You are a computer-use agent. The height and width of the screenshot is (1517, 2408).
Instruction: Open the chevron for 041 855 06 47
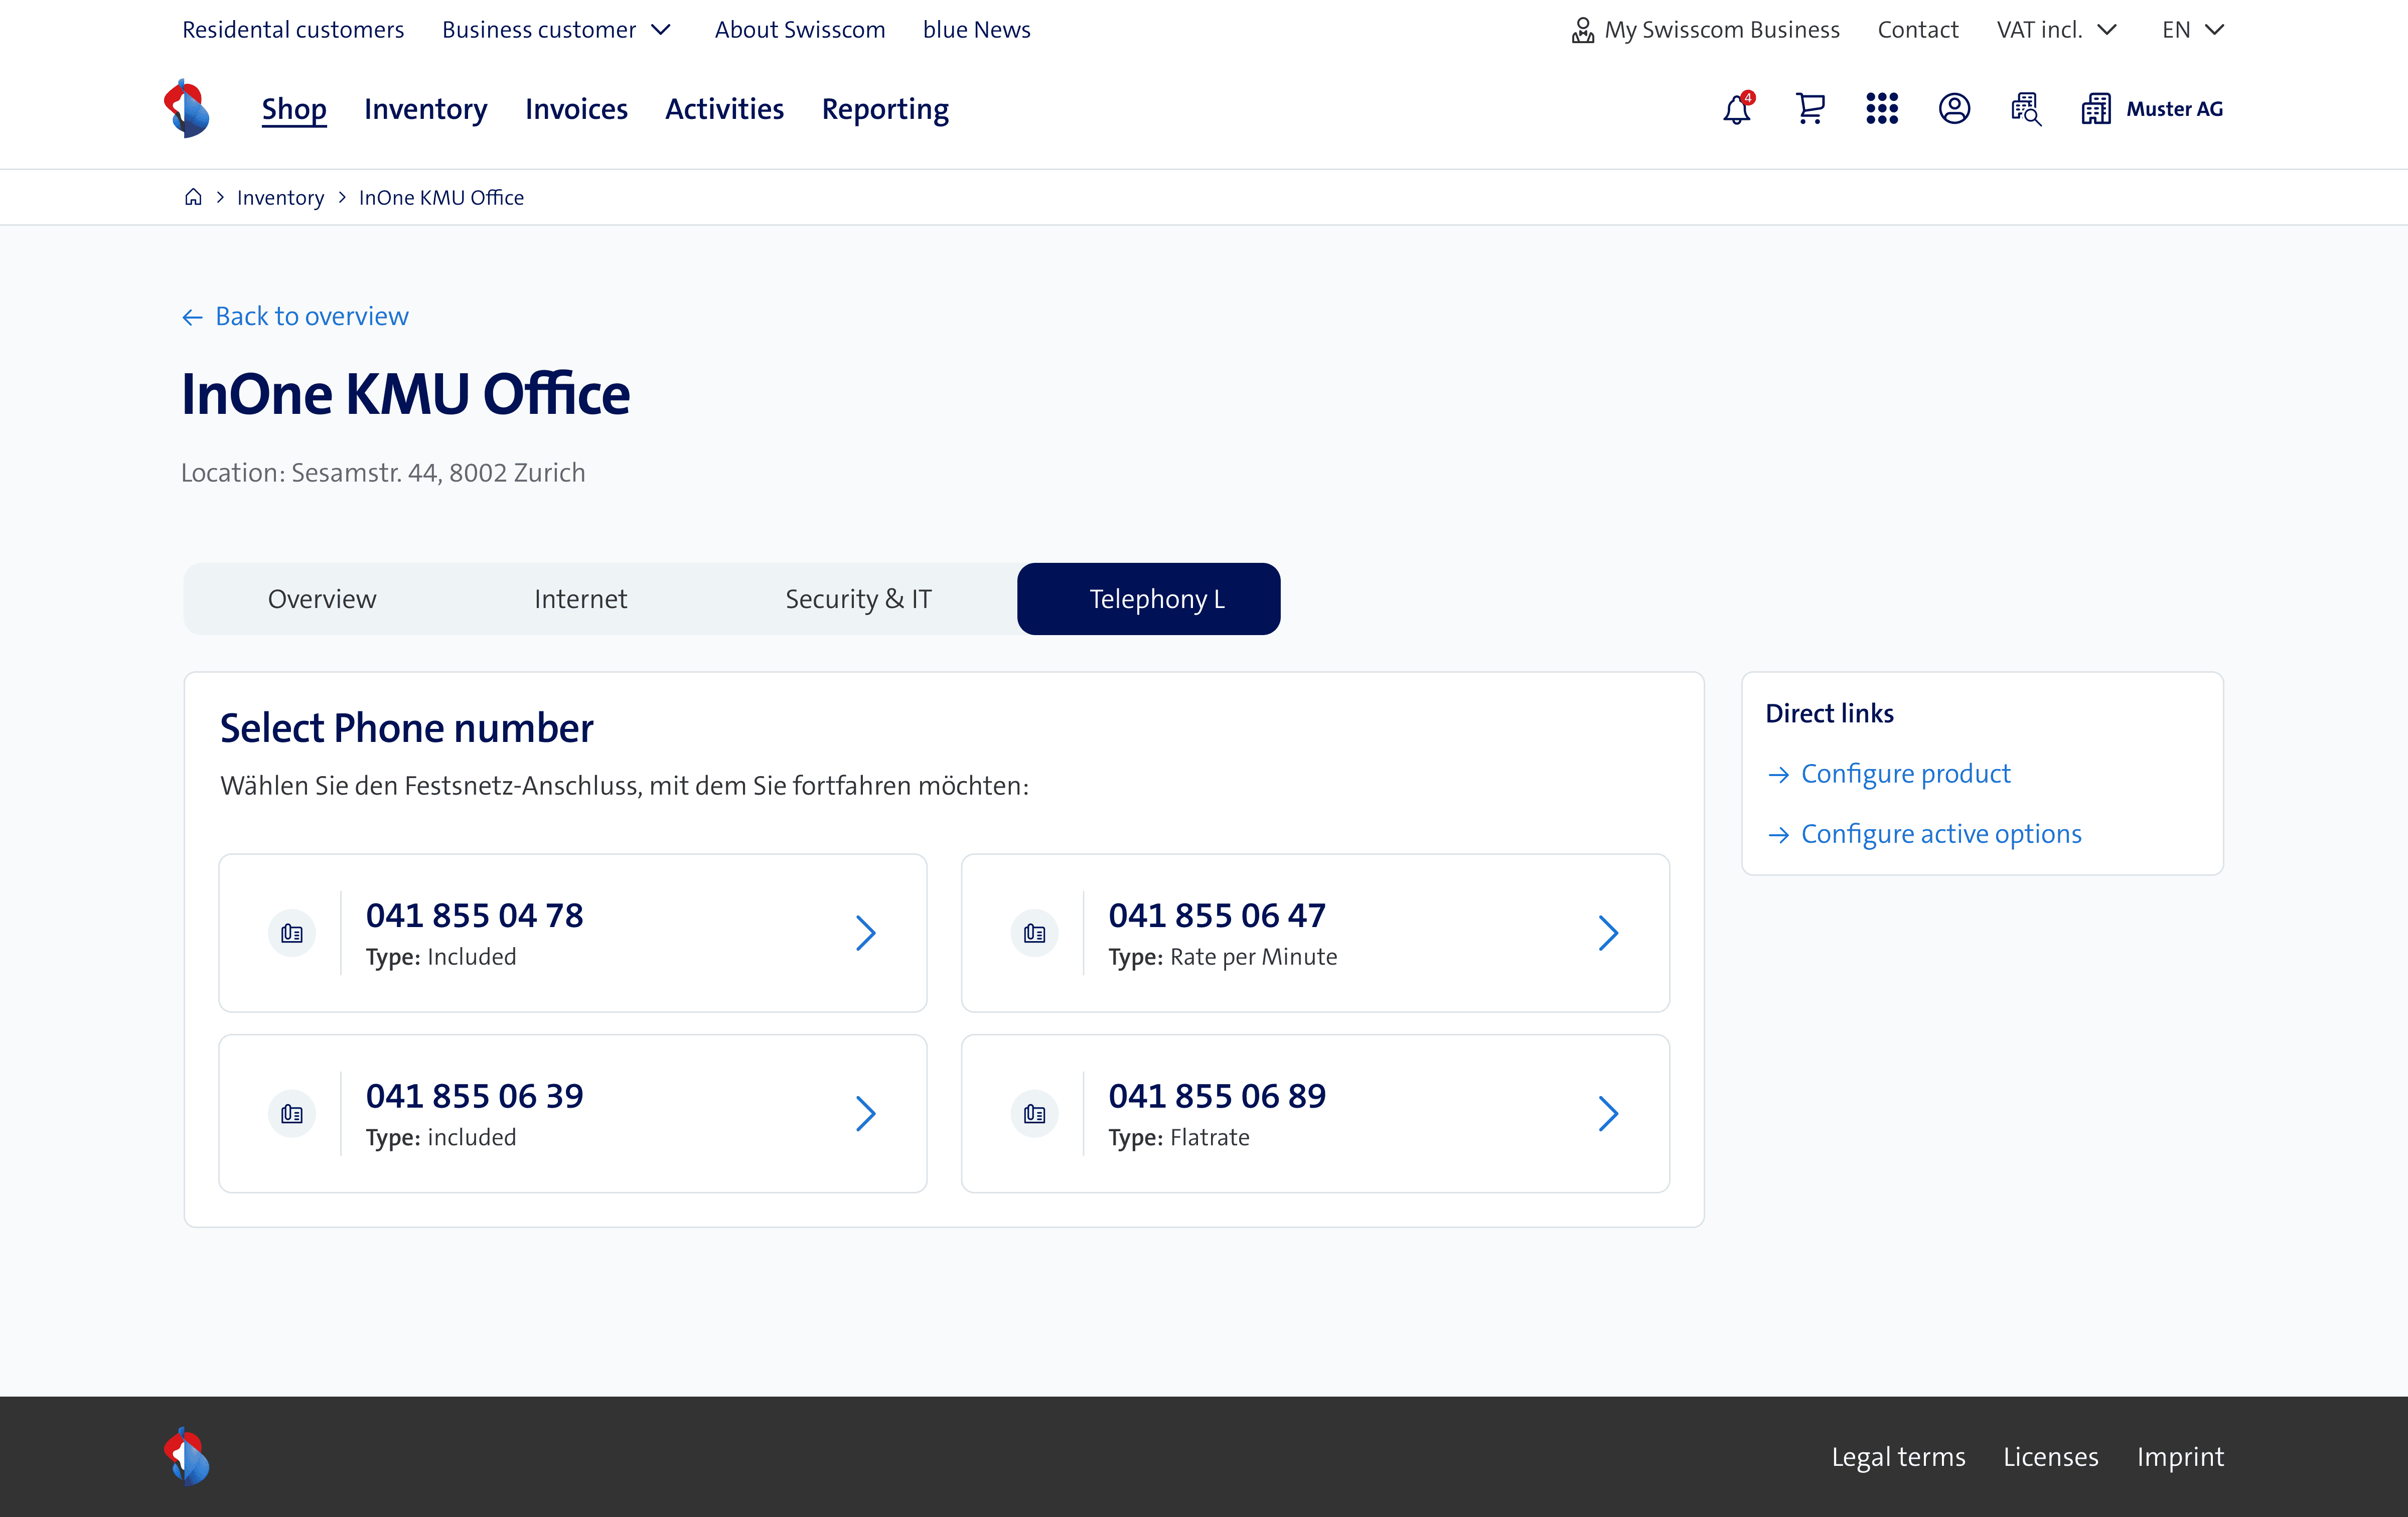coord(1608,933)
